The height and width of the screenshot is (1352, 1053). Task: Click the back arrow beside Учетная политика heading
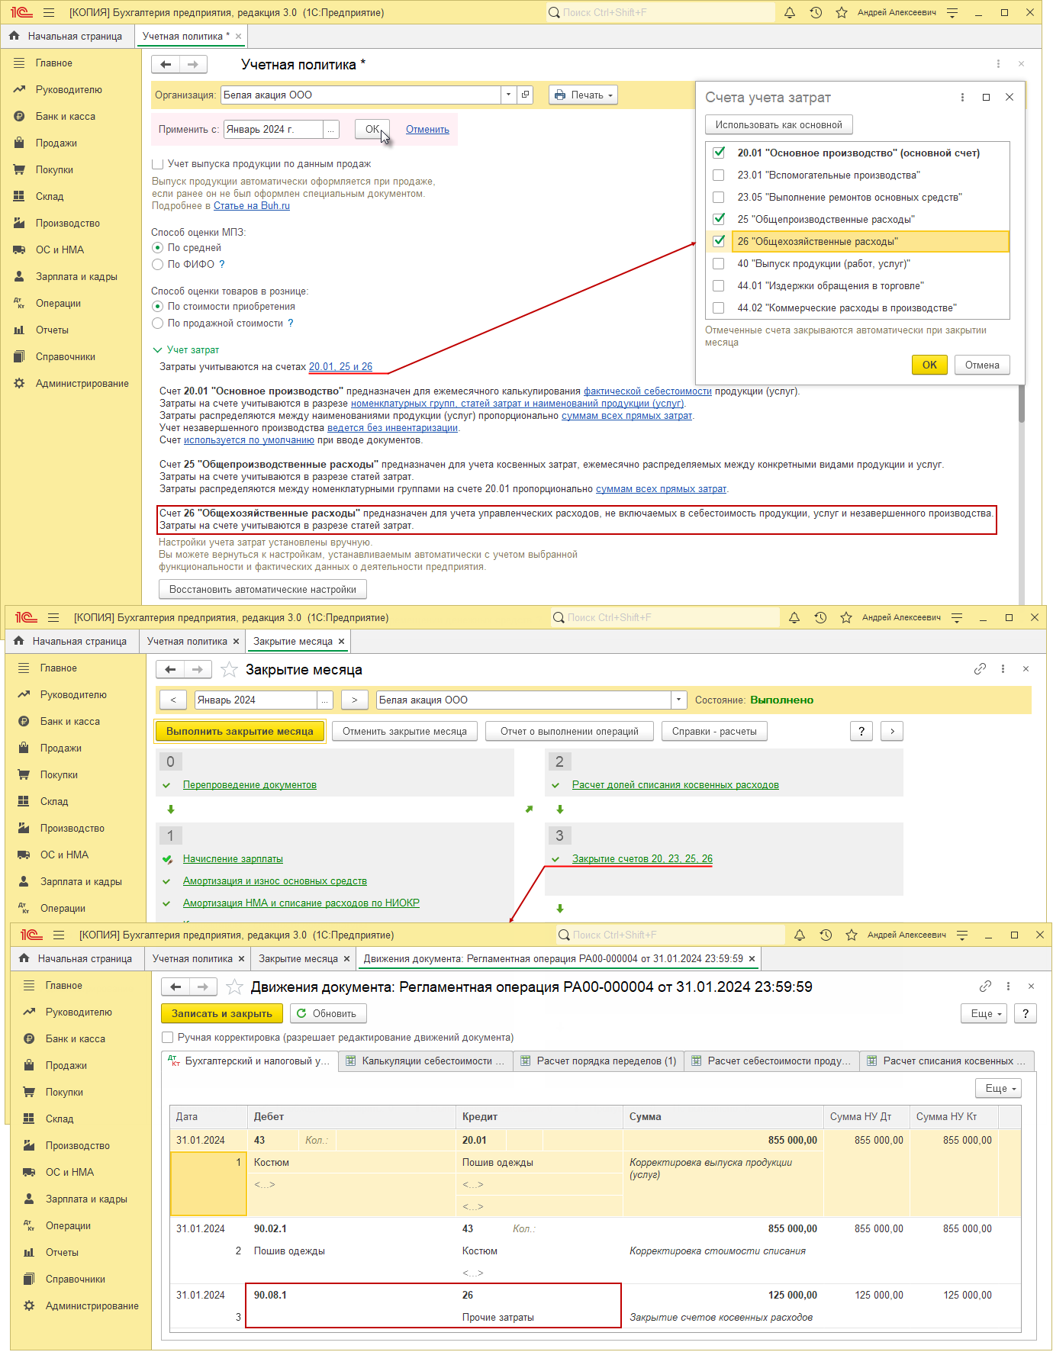(166, 65)
